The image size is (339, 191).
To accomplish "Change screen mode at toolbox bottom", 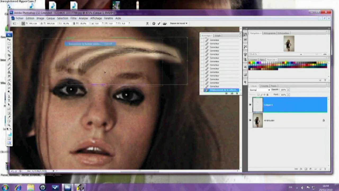I will [x=9, y=143].
